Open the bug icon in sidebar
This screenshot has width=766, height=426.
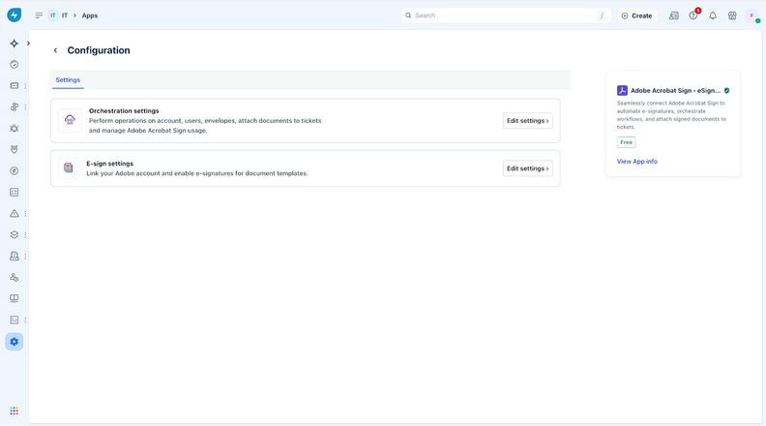point(15,128)
